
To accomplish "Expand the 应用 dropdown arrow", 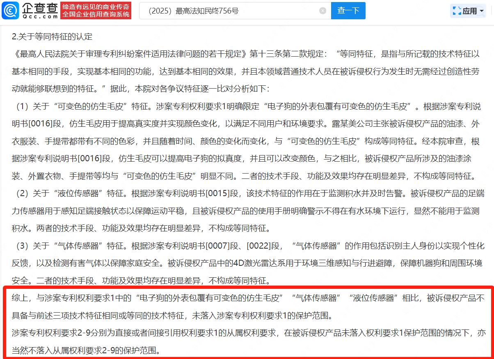I will tap(482, 11).
